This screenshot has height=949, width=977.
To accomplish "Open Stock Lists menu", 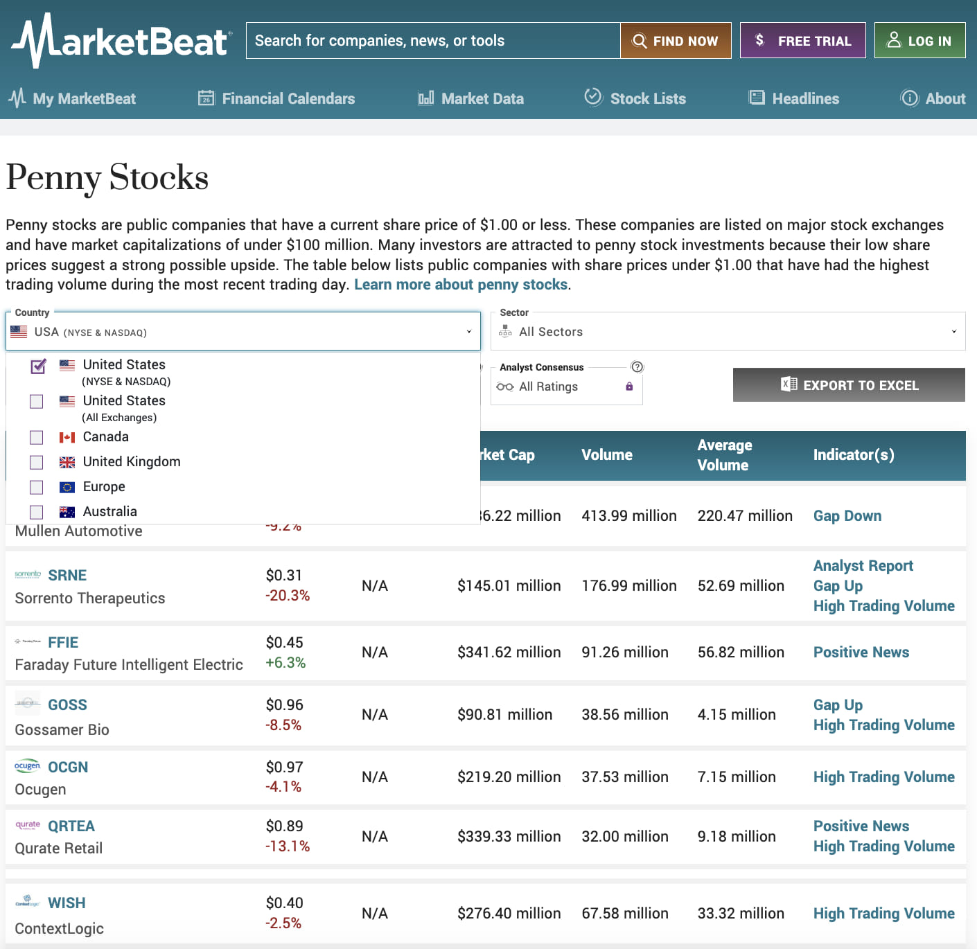I will pos(635,98).
